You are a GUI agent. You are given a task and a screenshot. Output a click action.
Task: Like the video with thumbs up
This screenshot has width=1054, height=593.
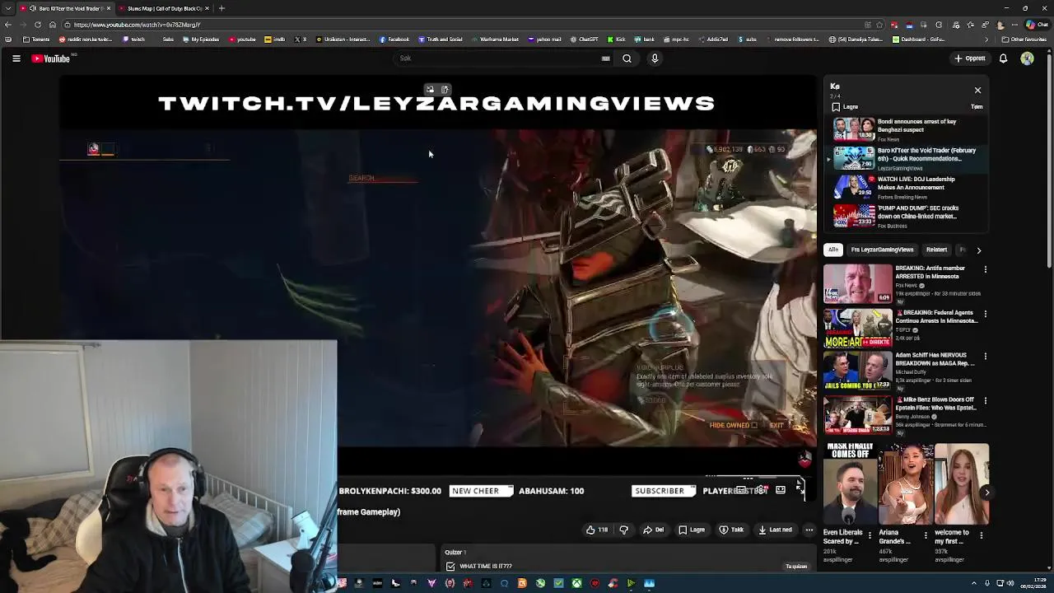[x=597, y=530]
